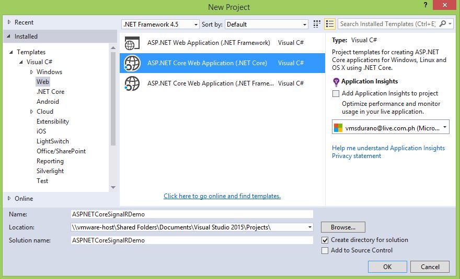
Task: Click the Microsoft account logo icon
Action: point(338,128)
